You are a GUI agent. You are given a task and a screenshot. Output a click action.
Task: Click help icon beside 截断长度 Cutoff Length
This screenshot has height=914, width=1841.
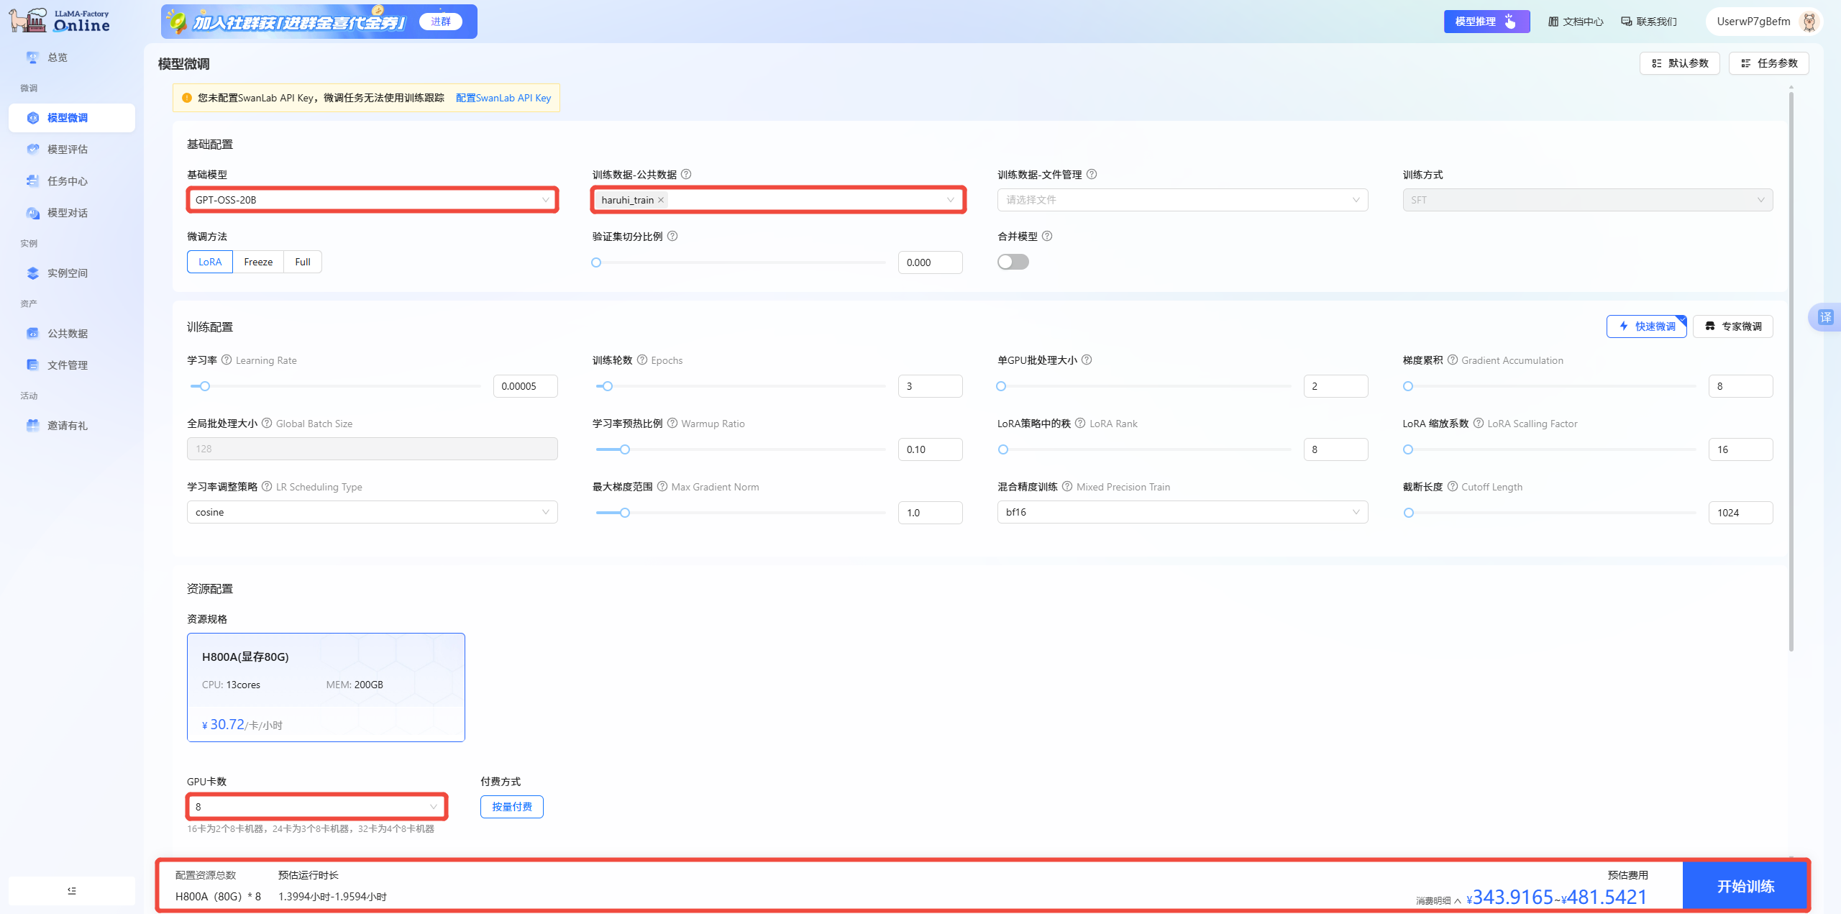click(1453, 487)
